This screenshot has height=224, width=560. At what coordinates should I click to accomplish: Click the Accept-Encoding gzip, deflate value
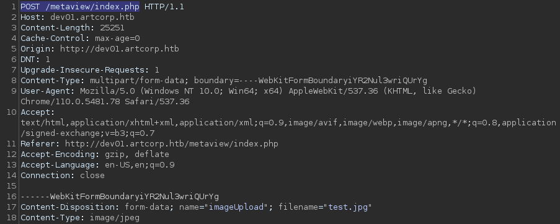(137, 155)
